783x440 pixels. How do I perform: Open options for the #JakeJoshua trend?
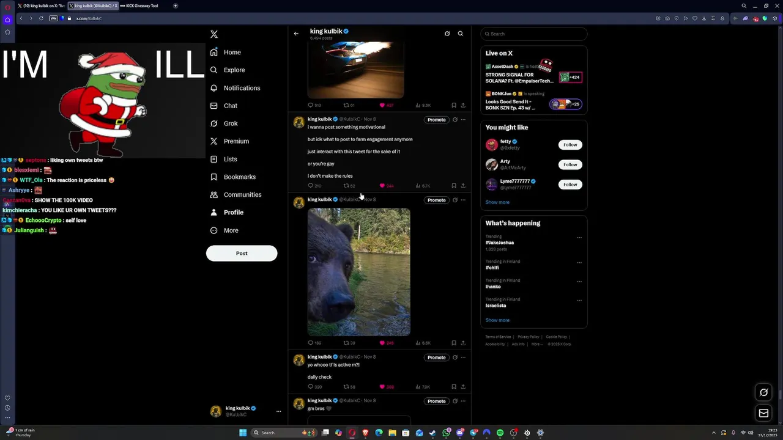point(579,238)
